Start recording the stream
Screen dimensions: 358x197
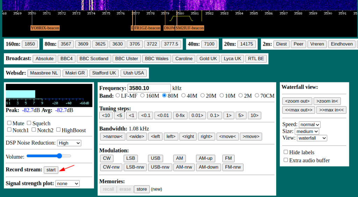(x=51, y=170)
